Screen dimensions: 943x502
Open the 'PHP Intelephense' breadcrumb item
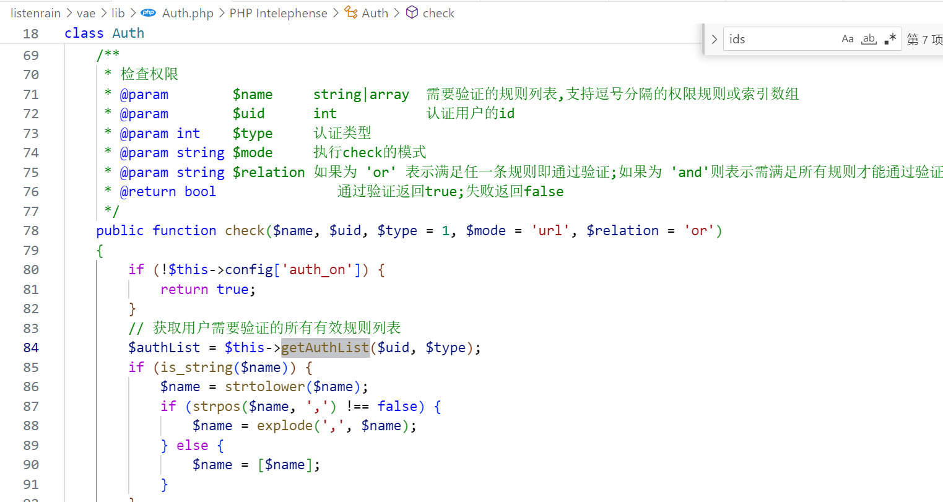pos(278,13)
